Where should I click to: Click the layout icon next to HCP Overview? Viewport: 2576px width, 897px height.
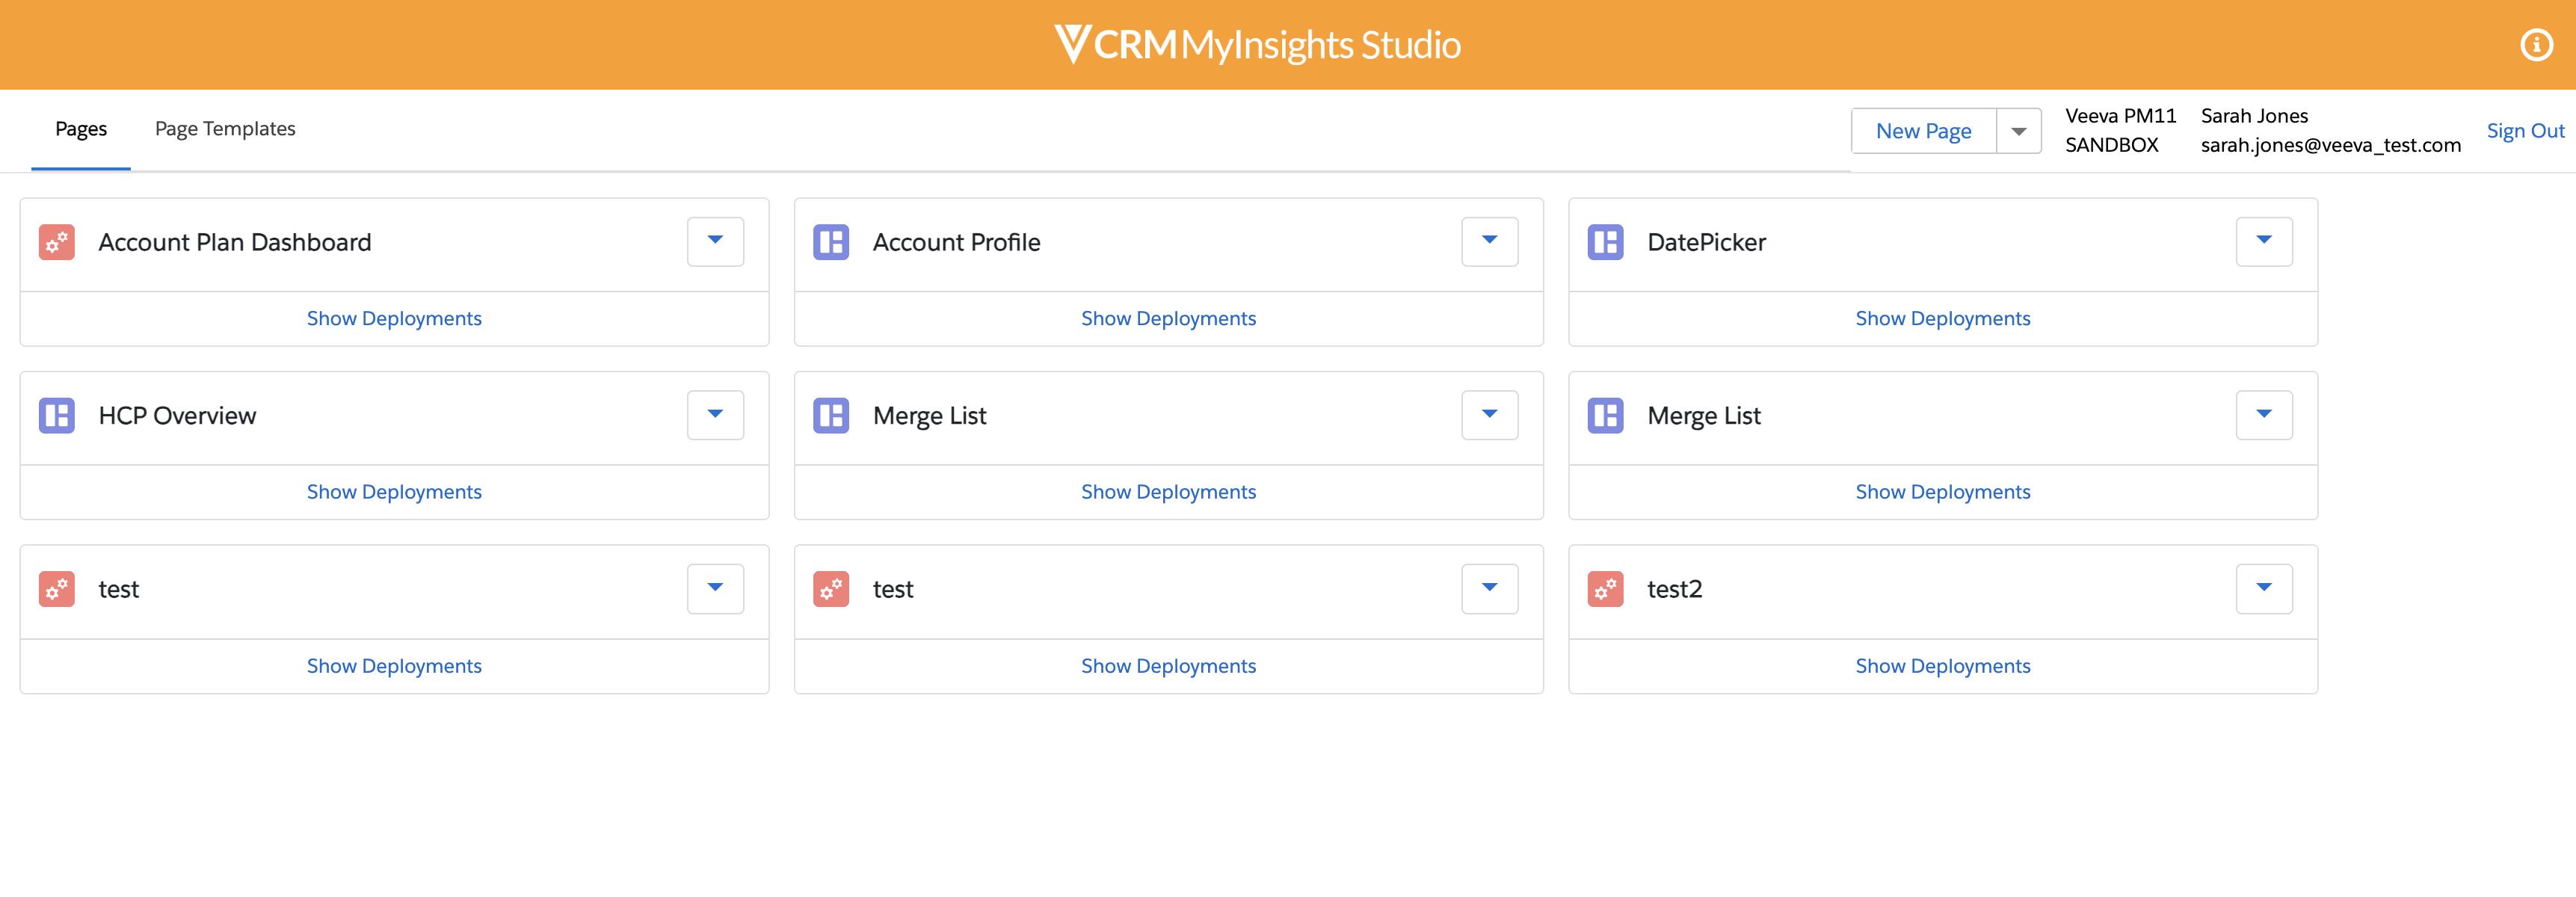(x=57, y=415)
